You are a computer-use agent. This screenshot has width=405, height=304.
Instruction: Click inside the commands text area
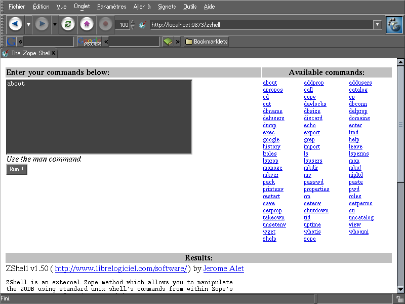click(99, 117)
